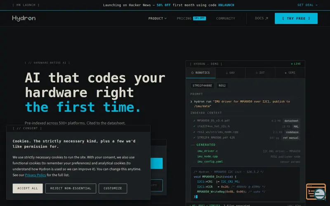Click the HAL label badge

point(296,126)
